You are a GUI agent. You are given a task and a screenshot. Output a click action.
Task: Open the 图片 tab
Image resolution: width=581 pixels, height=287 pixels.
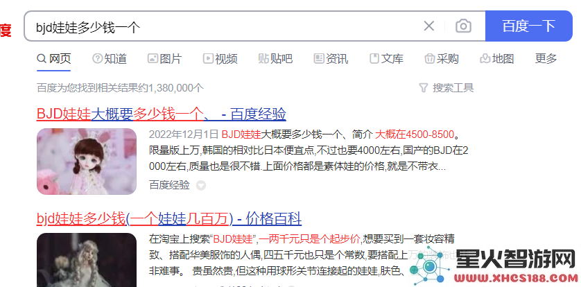pos(165,58)
